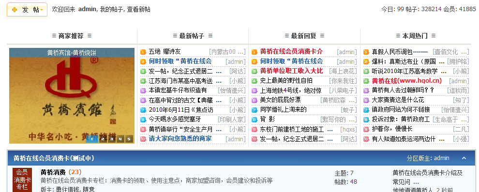The image size is (479, 192).
Task: Open post 五绝 赠诗友
Action: pyautogui.click(x=165, y=52)
